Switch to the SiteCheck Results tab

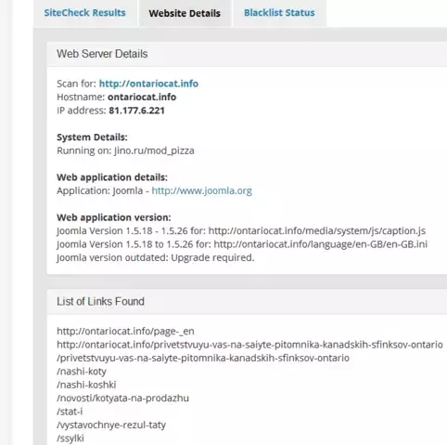[84, 13]
